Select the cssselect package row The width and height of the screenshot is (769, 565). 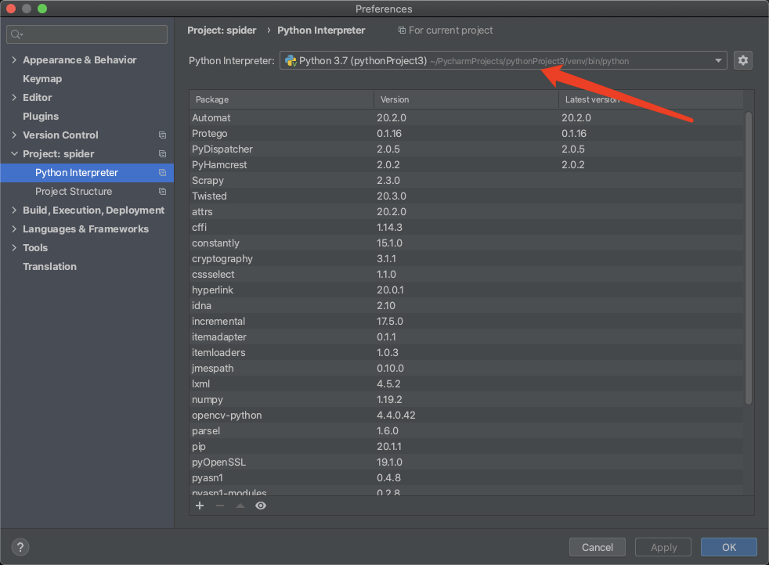tap(467, 275)
